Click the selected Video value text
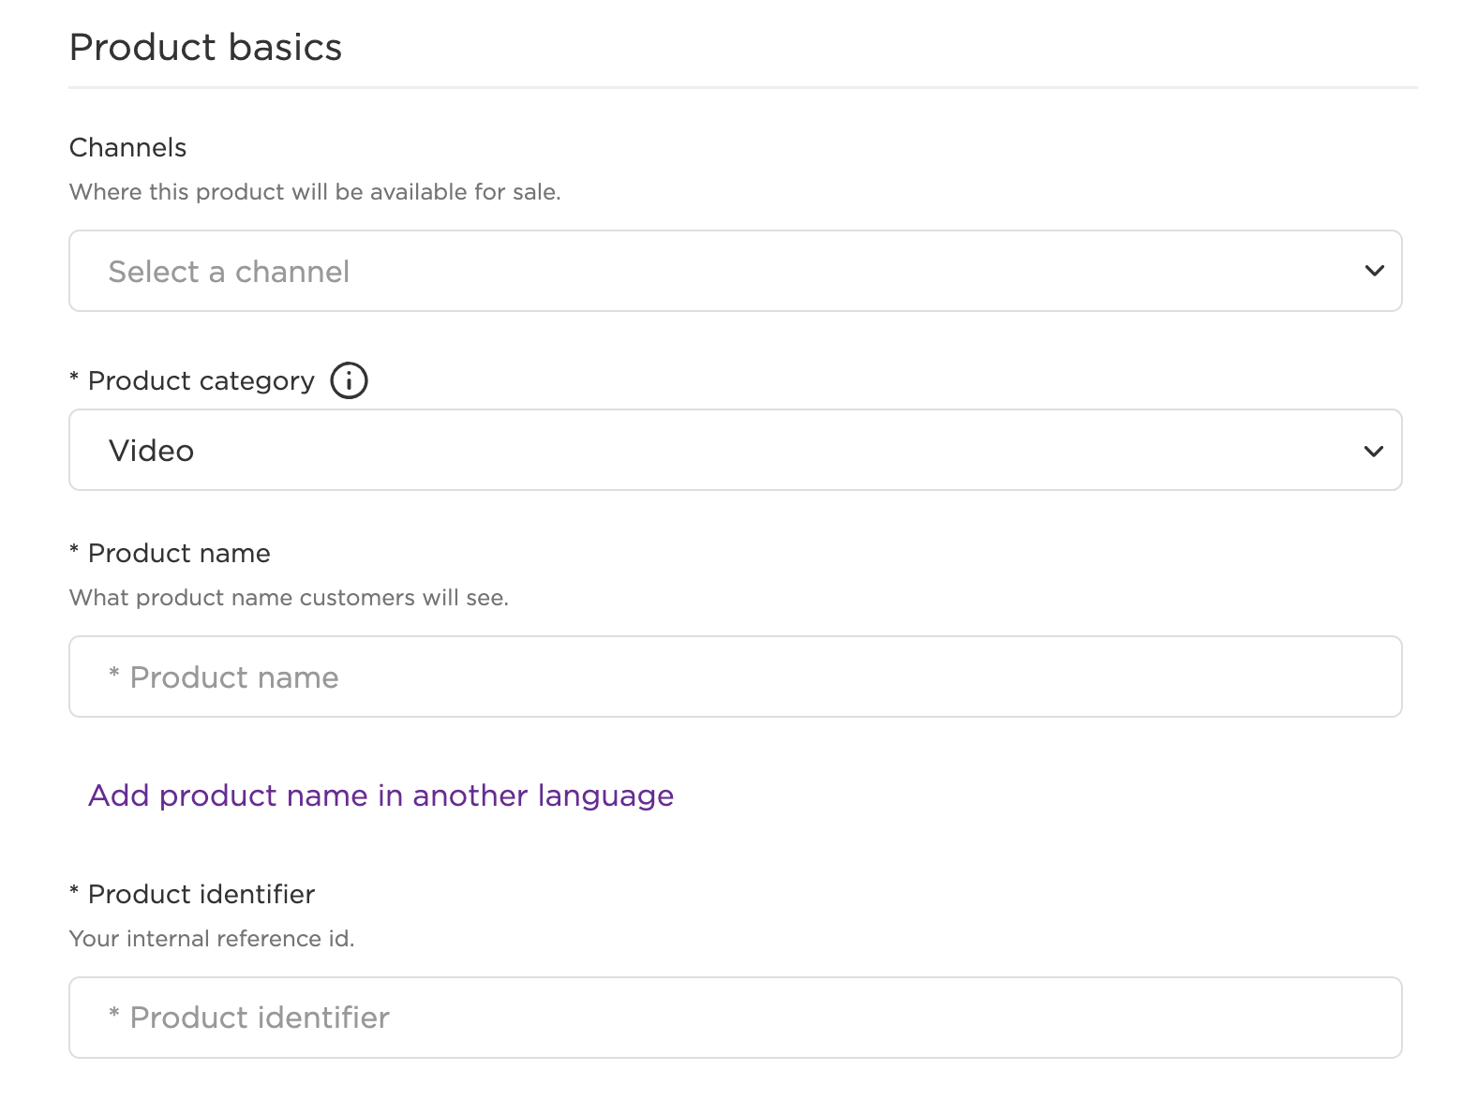1462x1100 pixels. (151, 451)
